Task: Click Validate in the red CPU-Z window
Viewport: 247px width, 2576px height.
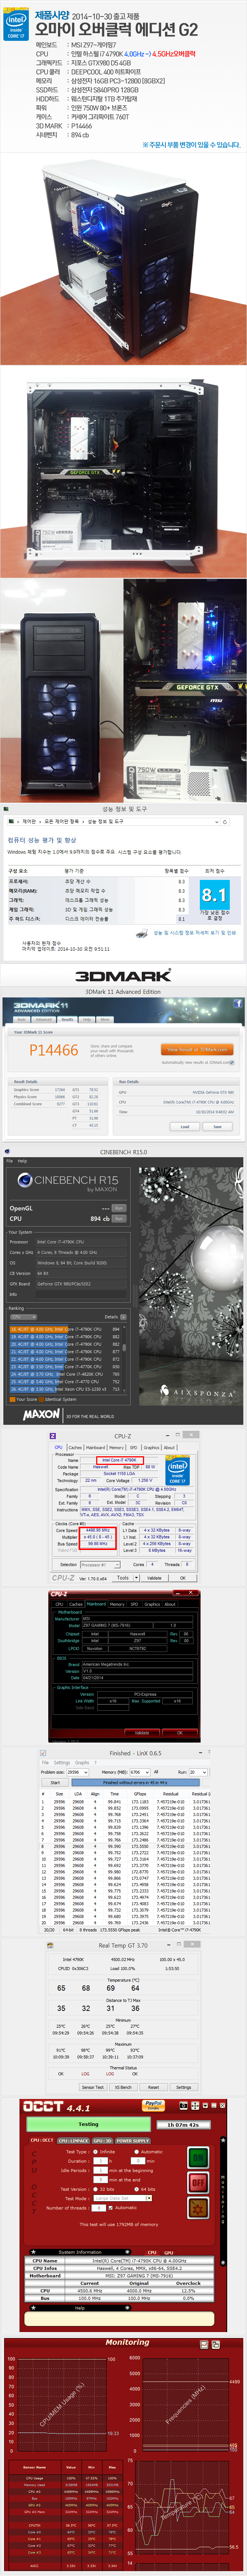Action: pyautogui.click(x=142, y=1733)
